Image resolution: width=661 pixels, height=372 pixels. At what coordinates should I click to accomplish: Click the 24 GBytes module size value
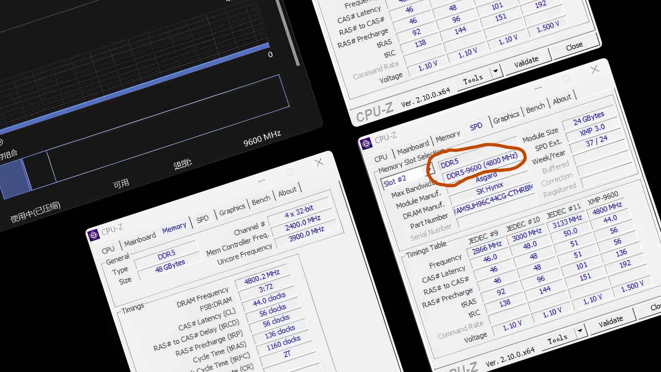pos(588,118)
